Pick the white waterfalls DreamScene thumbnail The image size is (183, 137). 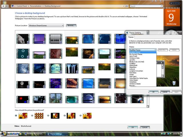pyautogui.click(x=72, y=68)
